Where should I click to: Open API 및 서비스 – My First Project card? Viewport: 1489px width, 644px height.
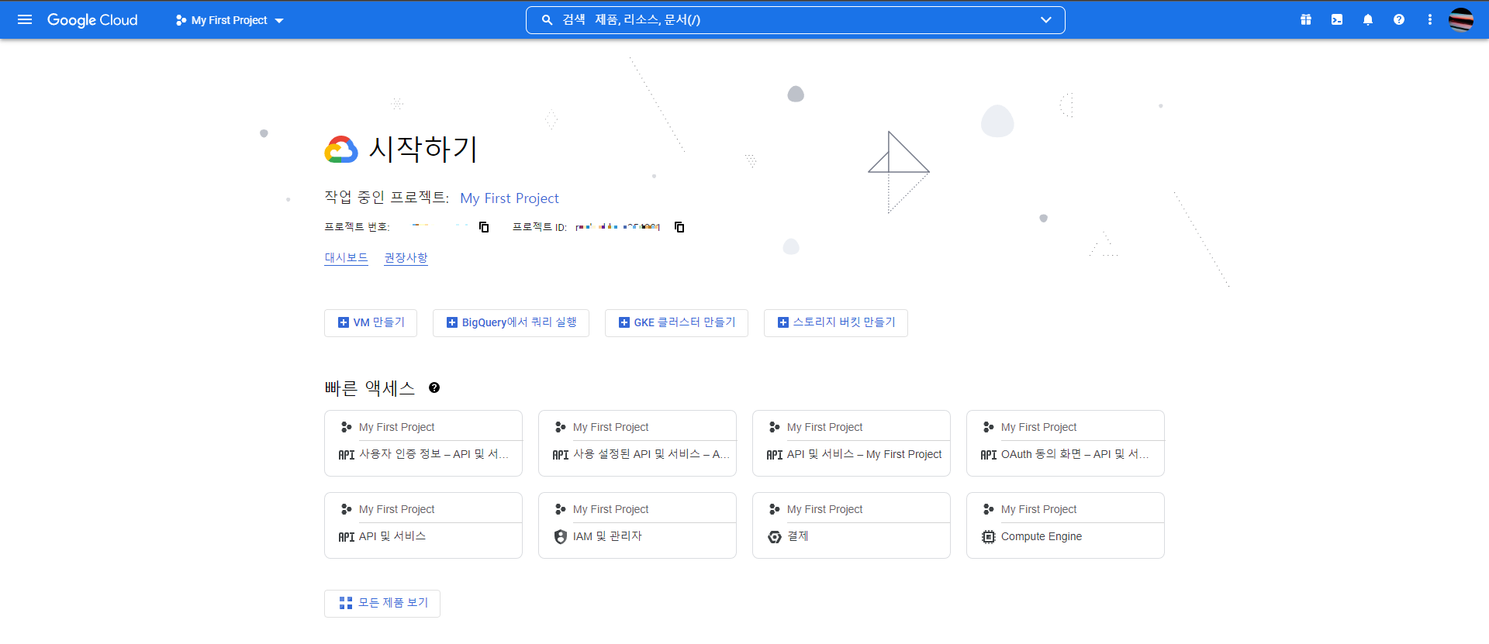pos(852,443)
